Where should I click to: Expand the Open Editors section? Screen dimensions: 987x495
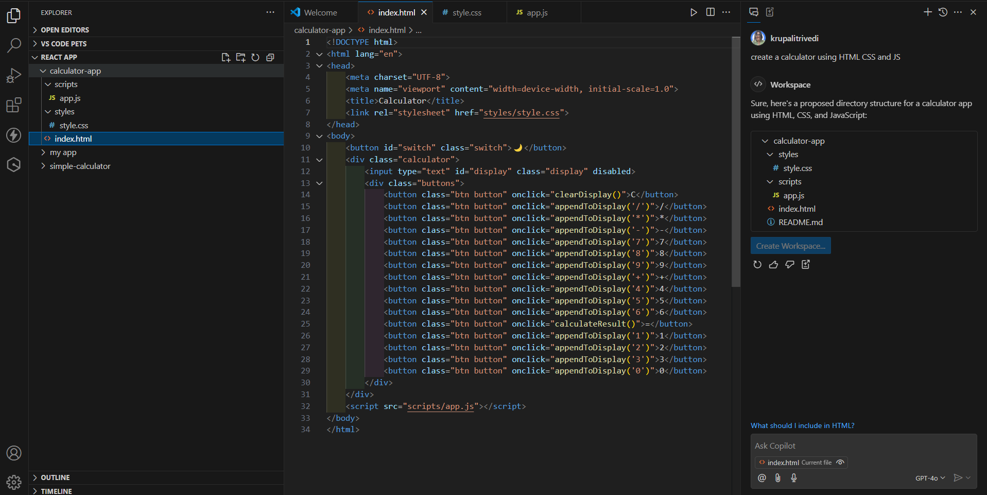pos(157,30)
